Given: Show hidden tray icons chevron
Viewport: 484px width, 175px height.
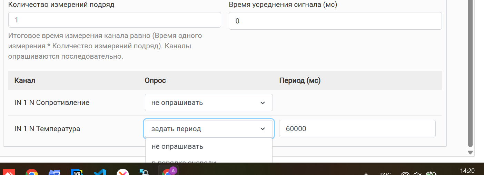Looking at the screenshot, I should pyautogui.click(x=366, y=173).
